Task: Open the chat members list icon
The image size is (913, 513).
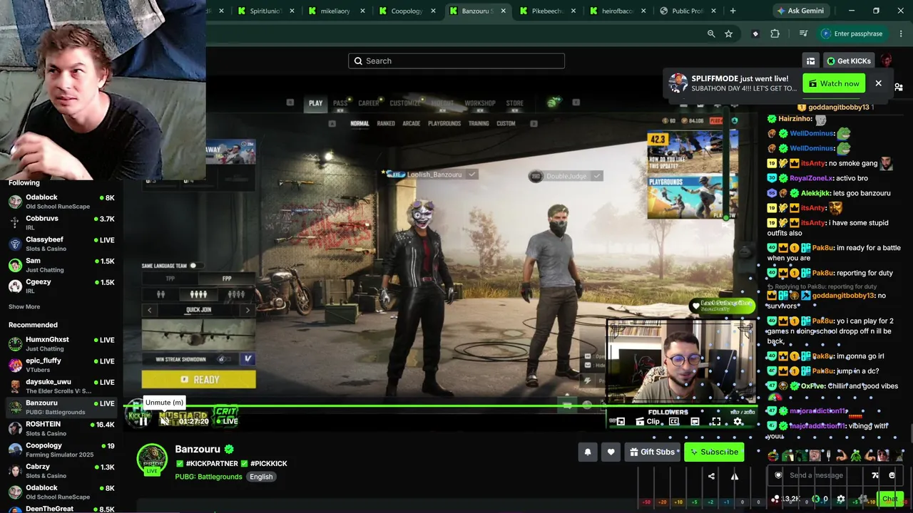Action: point(899,87)
